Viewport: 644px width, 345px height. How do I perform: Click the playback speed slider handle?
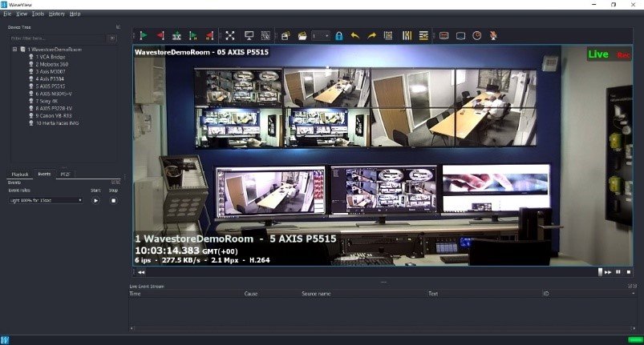coord(599,272)
